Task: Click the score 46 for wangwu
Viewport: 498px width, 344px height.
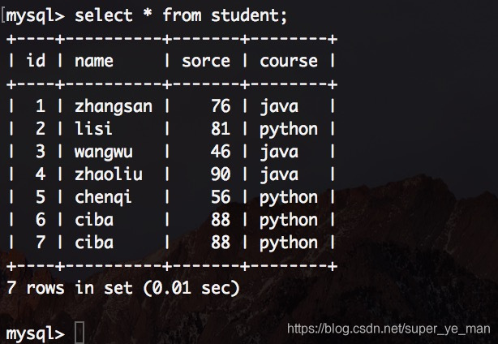Action: click(221, 152)
